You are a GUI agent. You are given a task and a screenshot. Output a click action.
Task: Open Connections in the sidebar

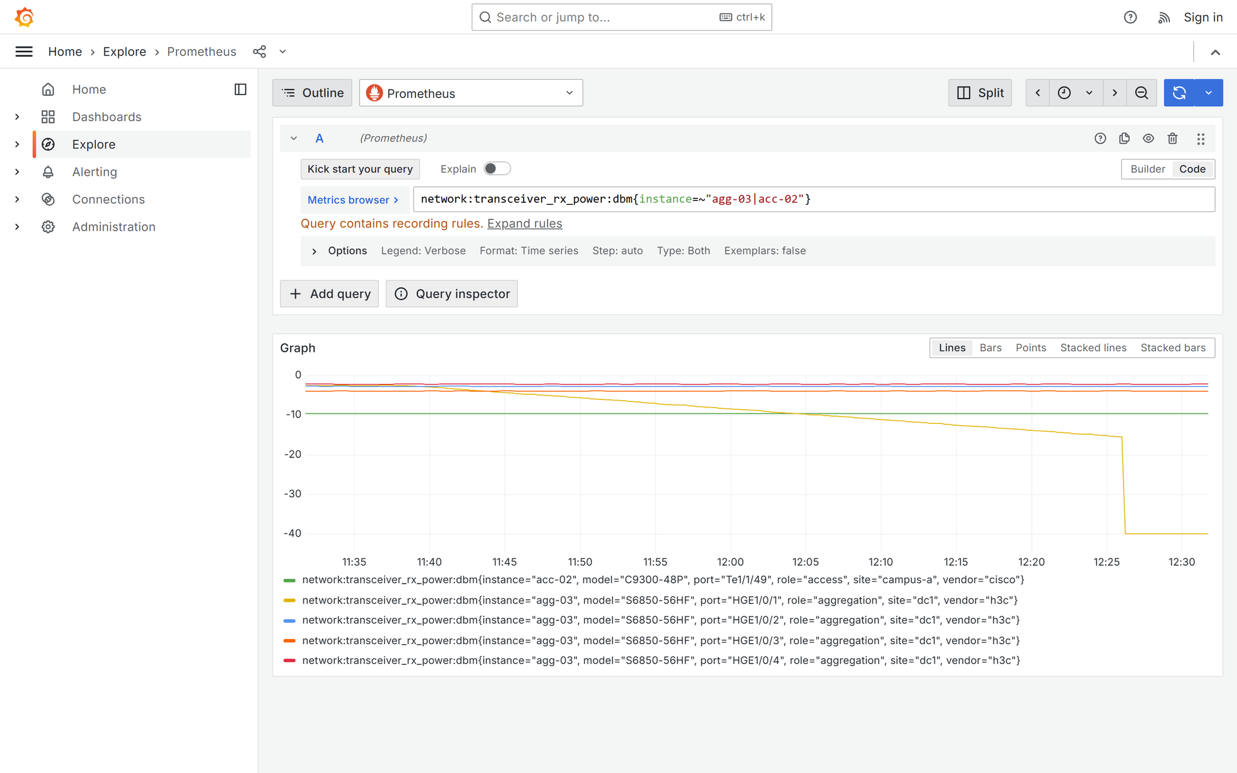pyautogui.click(x=108, y=200)
